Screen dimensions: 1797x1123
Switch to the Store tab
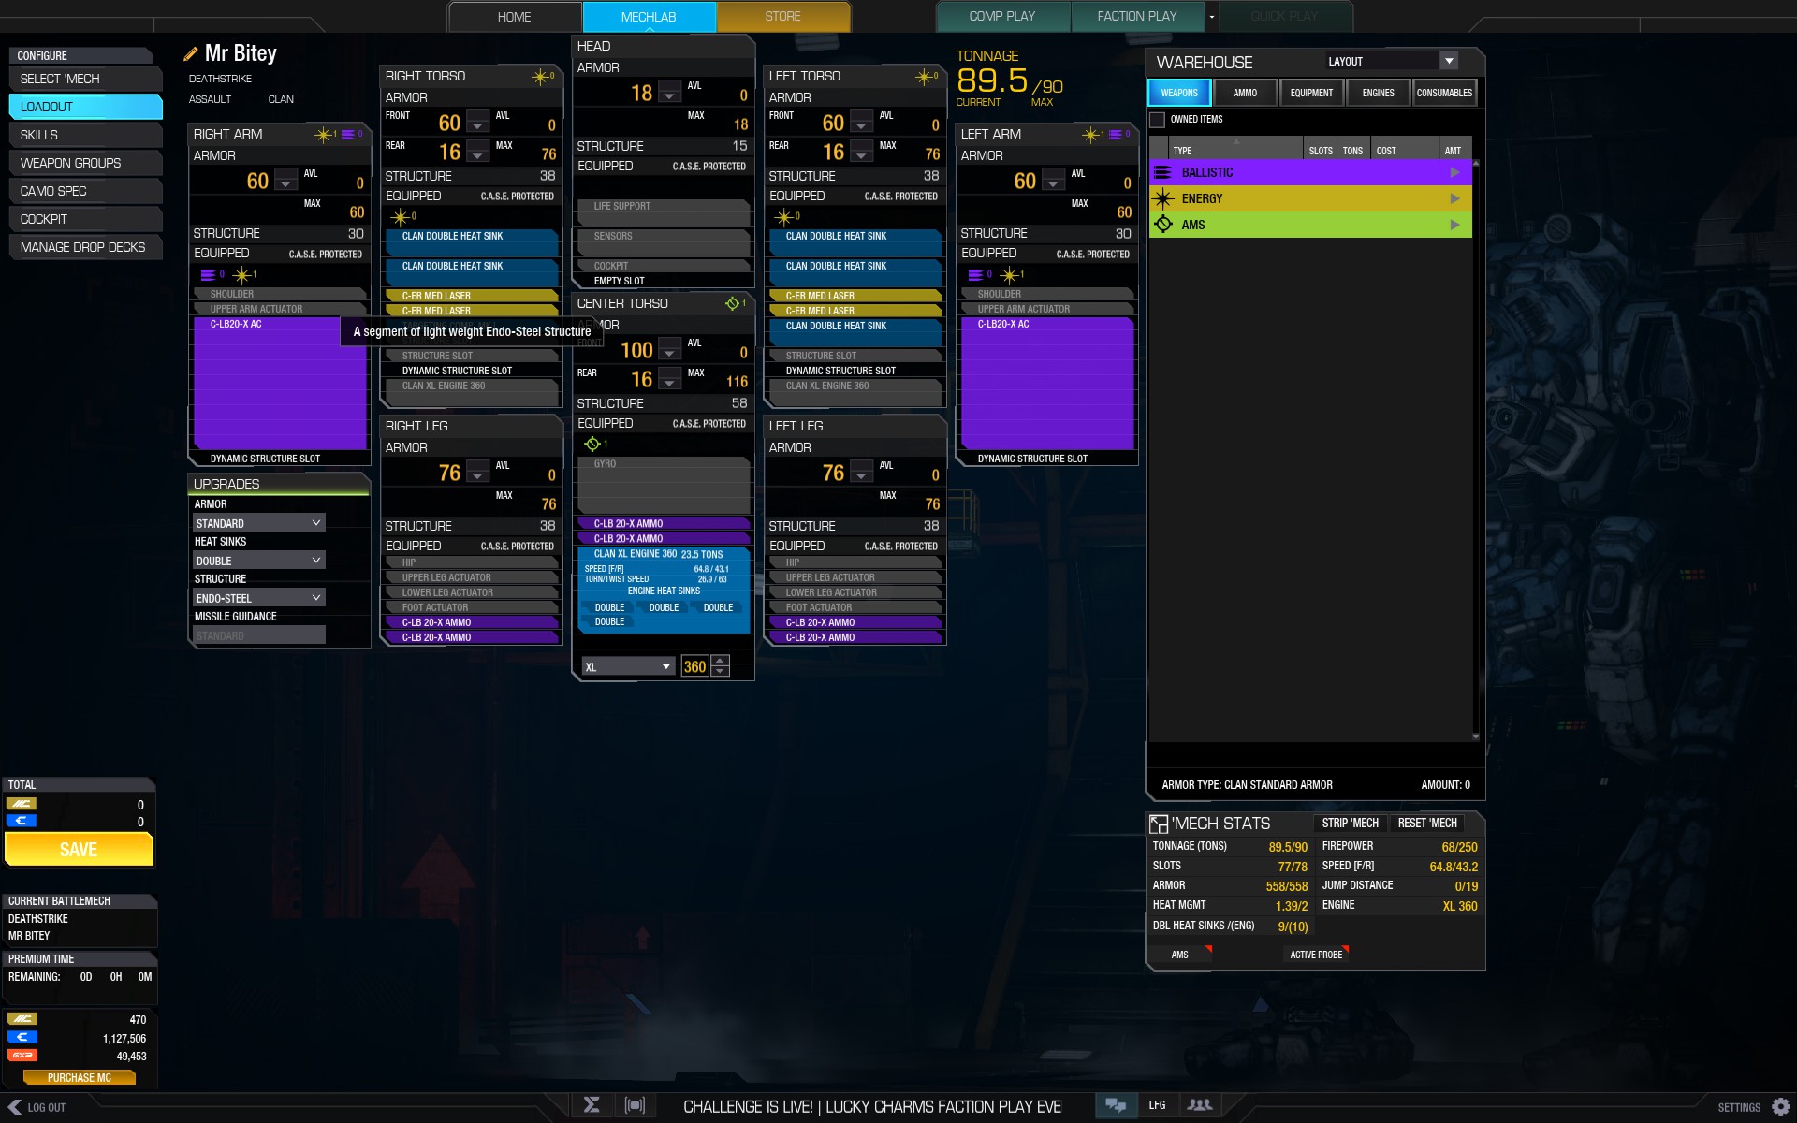click(x=782, y=17)
